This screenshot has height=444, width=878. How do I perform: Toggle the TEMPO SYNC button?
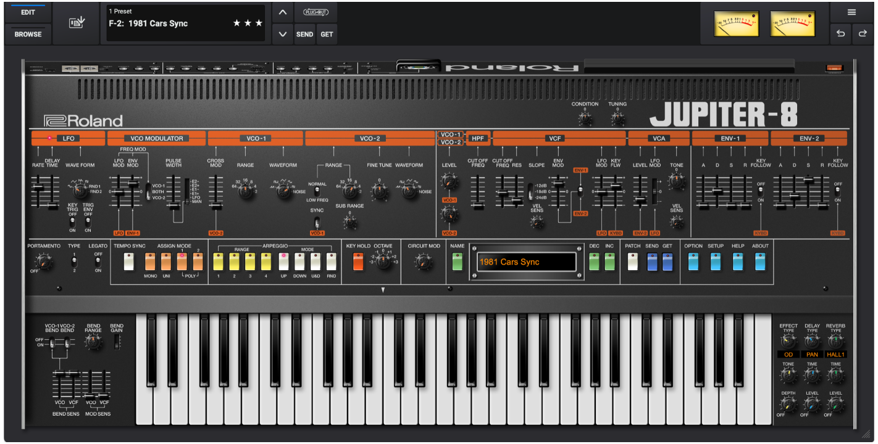(x=129, y=262)
